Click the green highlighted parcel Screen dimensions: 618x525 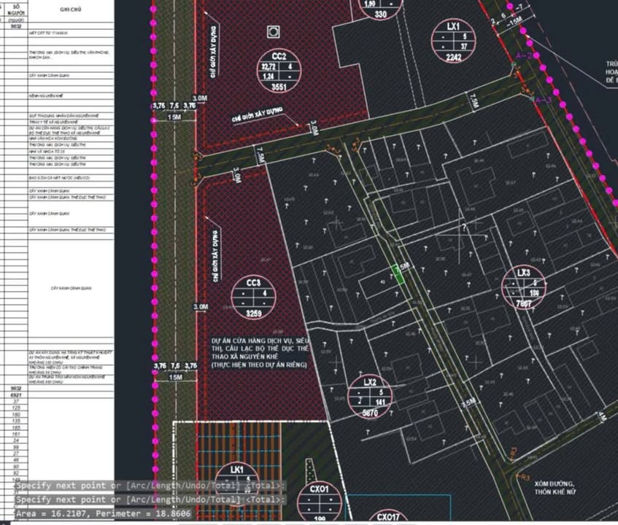398,273
